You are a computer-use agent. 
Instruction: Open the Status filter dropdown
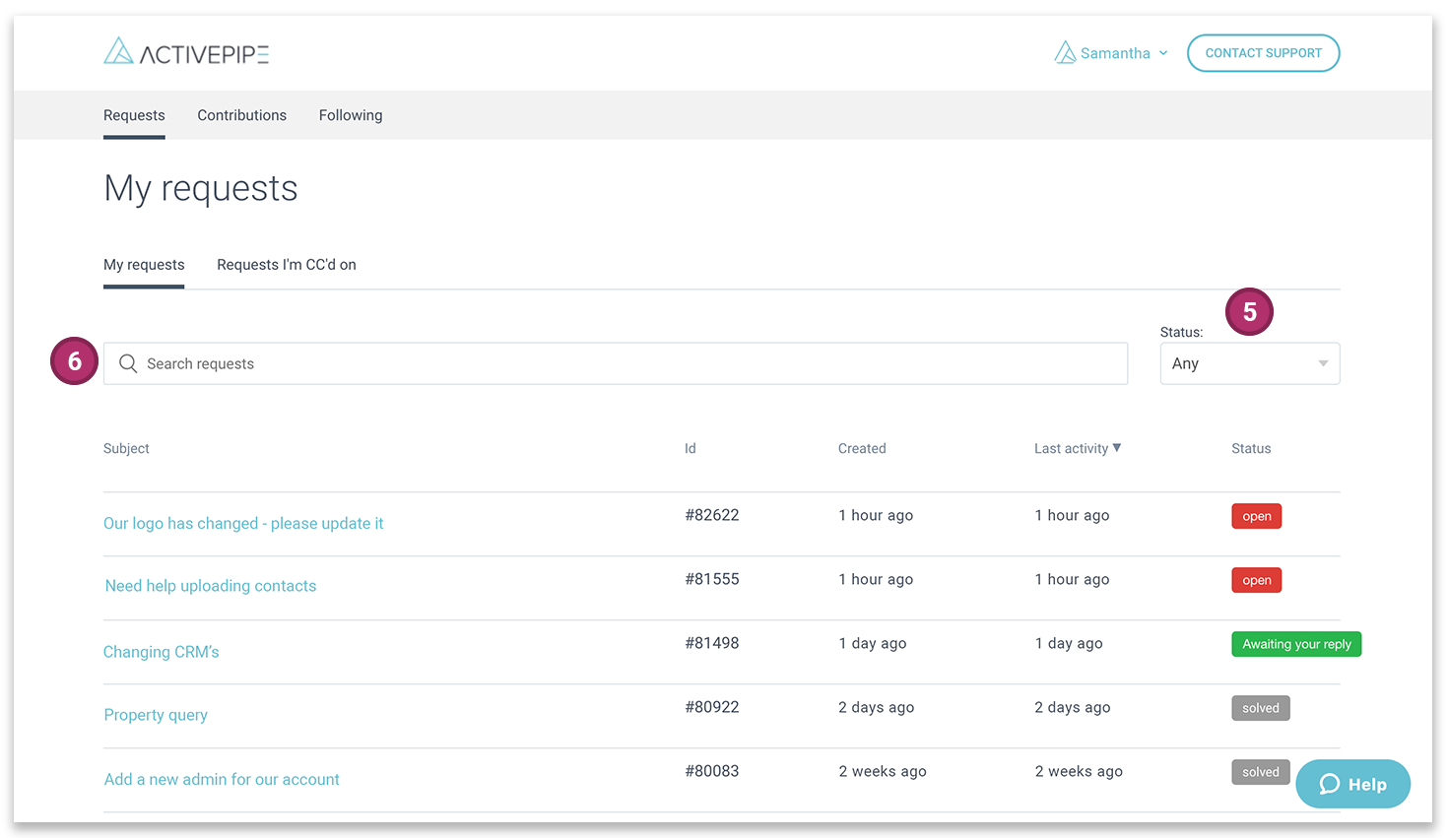(x=1249, y=363)
